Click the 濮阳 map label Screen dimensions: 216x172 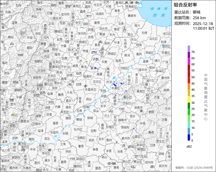tap(68, 118)
